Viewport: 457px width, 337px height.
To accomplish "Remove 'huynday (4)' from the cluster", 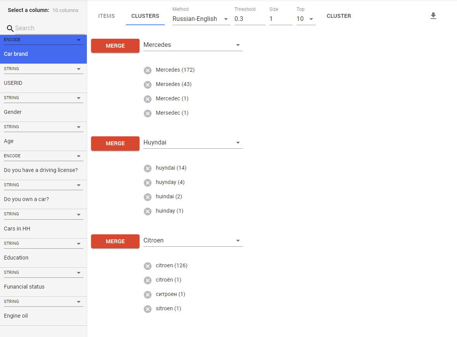I will pyautogui.click(x=148, y=182).
